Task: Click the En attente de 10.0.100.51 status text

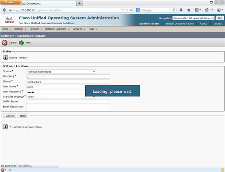Action: tap(16, 166)
